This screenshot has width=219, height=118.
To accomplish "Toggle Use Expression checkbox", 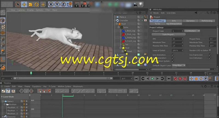I will pos(210,55).
